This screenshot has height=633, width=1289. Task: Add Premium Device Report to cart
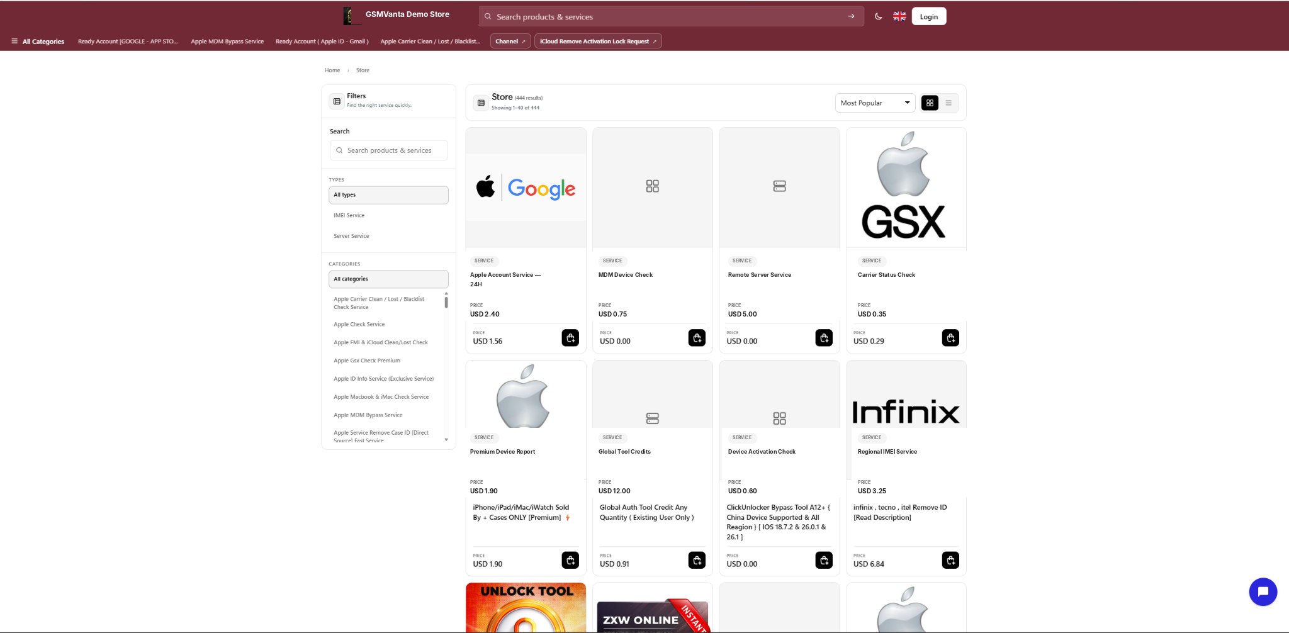click(x=570, y=560)
